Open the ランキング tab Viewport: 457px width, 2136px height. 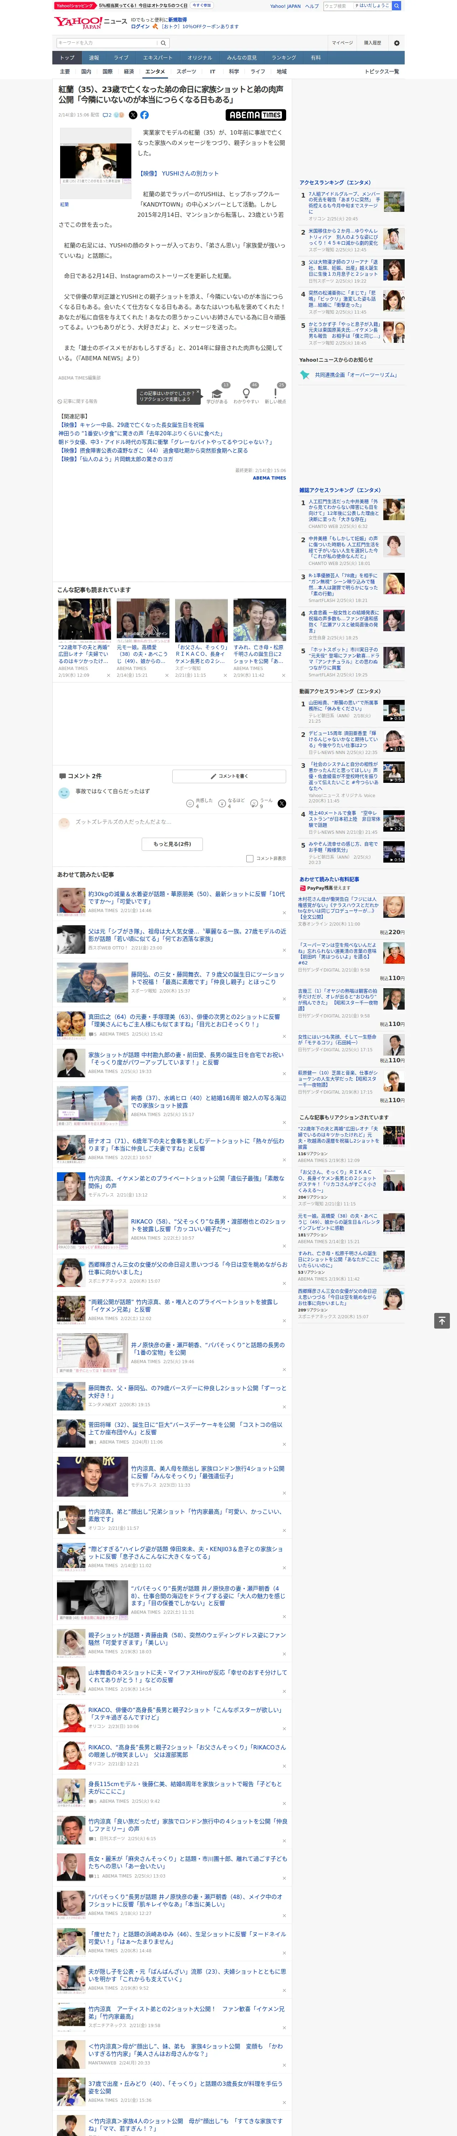click(x=284, y=58)
